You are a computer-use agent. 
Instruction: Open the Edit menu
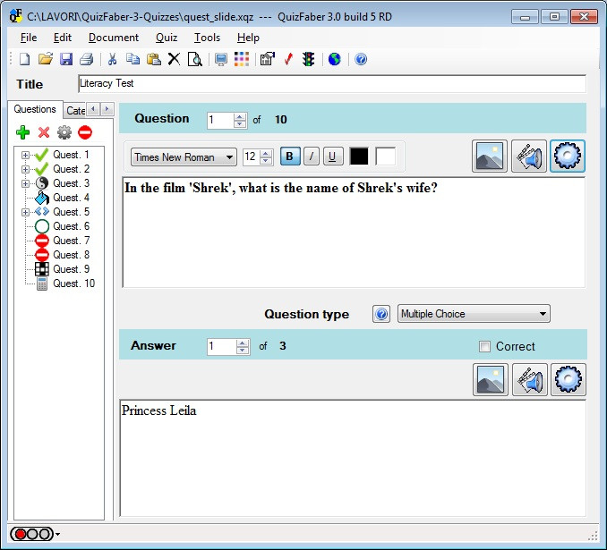pyautogui.click(x=63, y=38)
